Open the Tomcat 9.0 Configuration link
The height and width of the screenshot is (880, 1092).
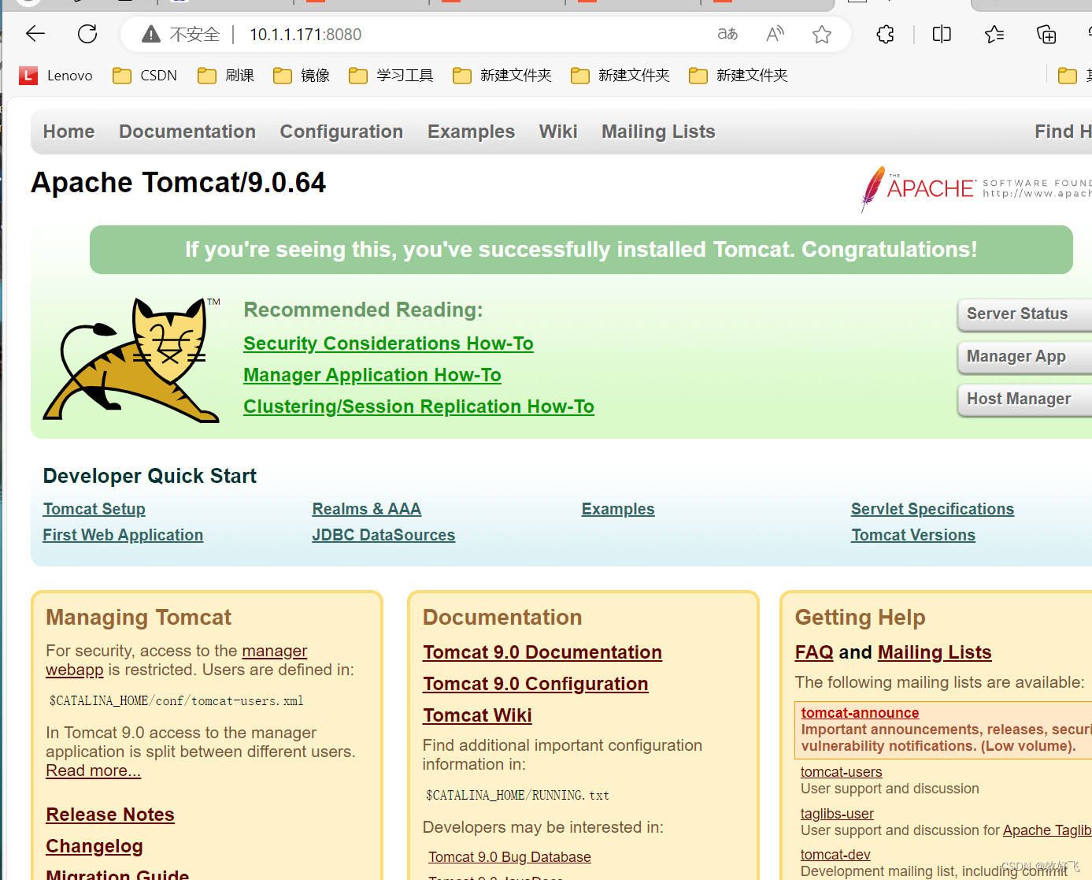point(535,684)
